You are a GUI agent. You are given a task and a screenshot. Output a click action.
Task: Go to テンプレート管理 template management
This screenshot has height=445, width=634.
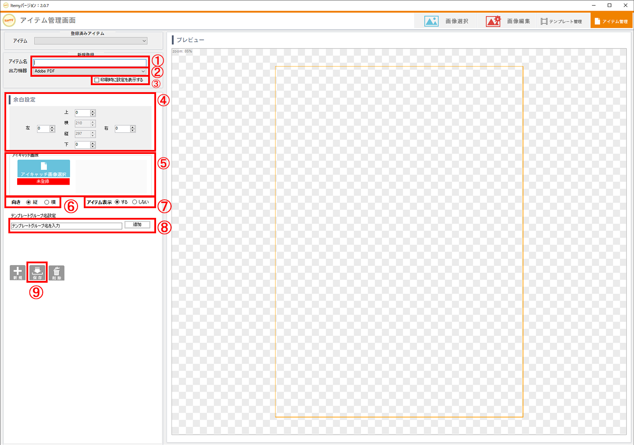pos(561,21)
